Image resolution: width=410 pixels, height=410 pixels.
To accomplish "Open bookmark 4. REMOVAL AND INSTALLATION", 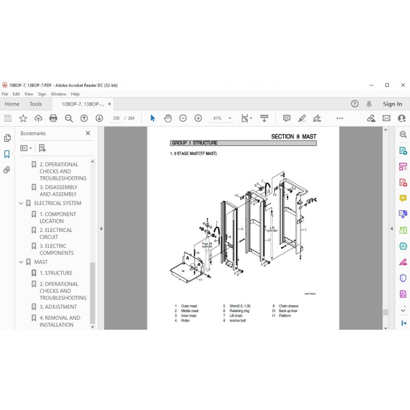I will pos(60,322).
